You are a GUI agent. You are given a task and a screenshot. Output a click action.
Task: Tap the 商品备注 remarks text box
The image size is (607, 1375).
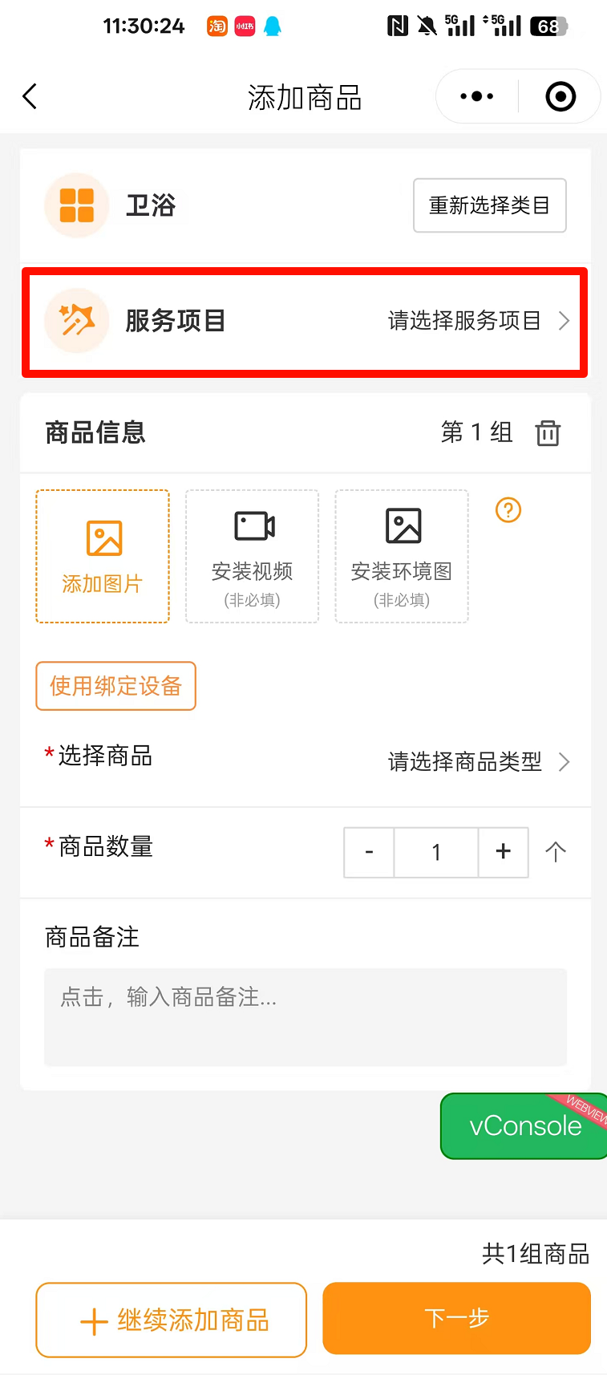point(305,1016)
